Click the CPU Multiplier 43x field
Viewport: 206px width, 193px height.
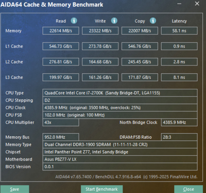(x=61, y=122)
